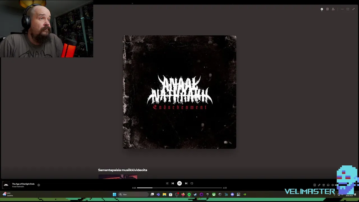Add song to liked songs
The width and height of the screenshot is (359, 202).
(x=39, y=185)
